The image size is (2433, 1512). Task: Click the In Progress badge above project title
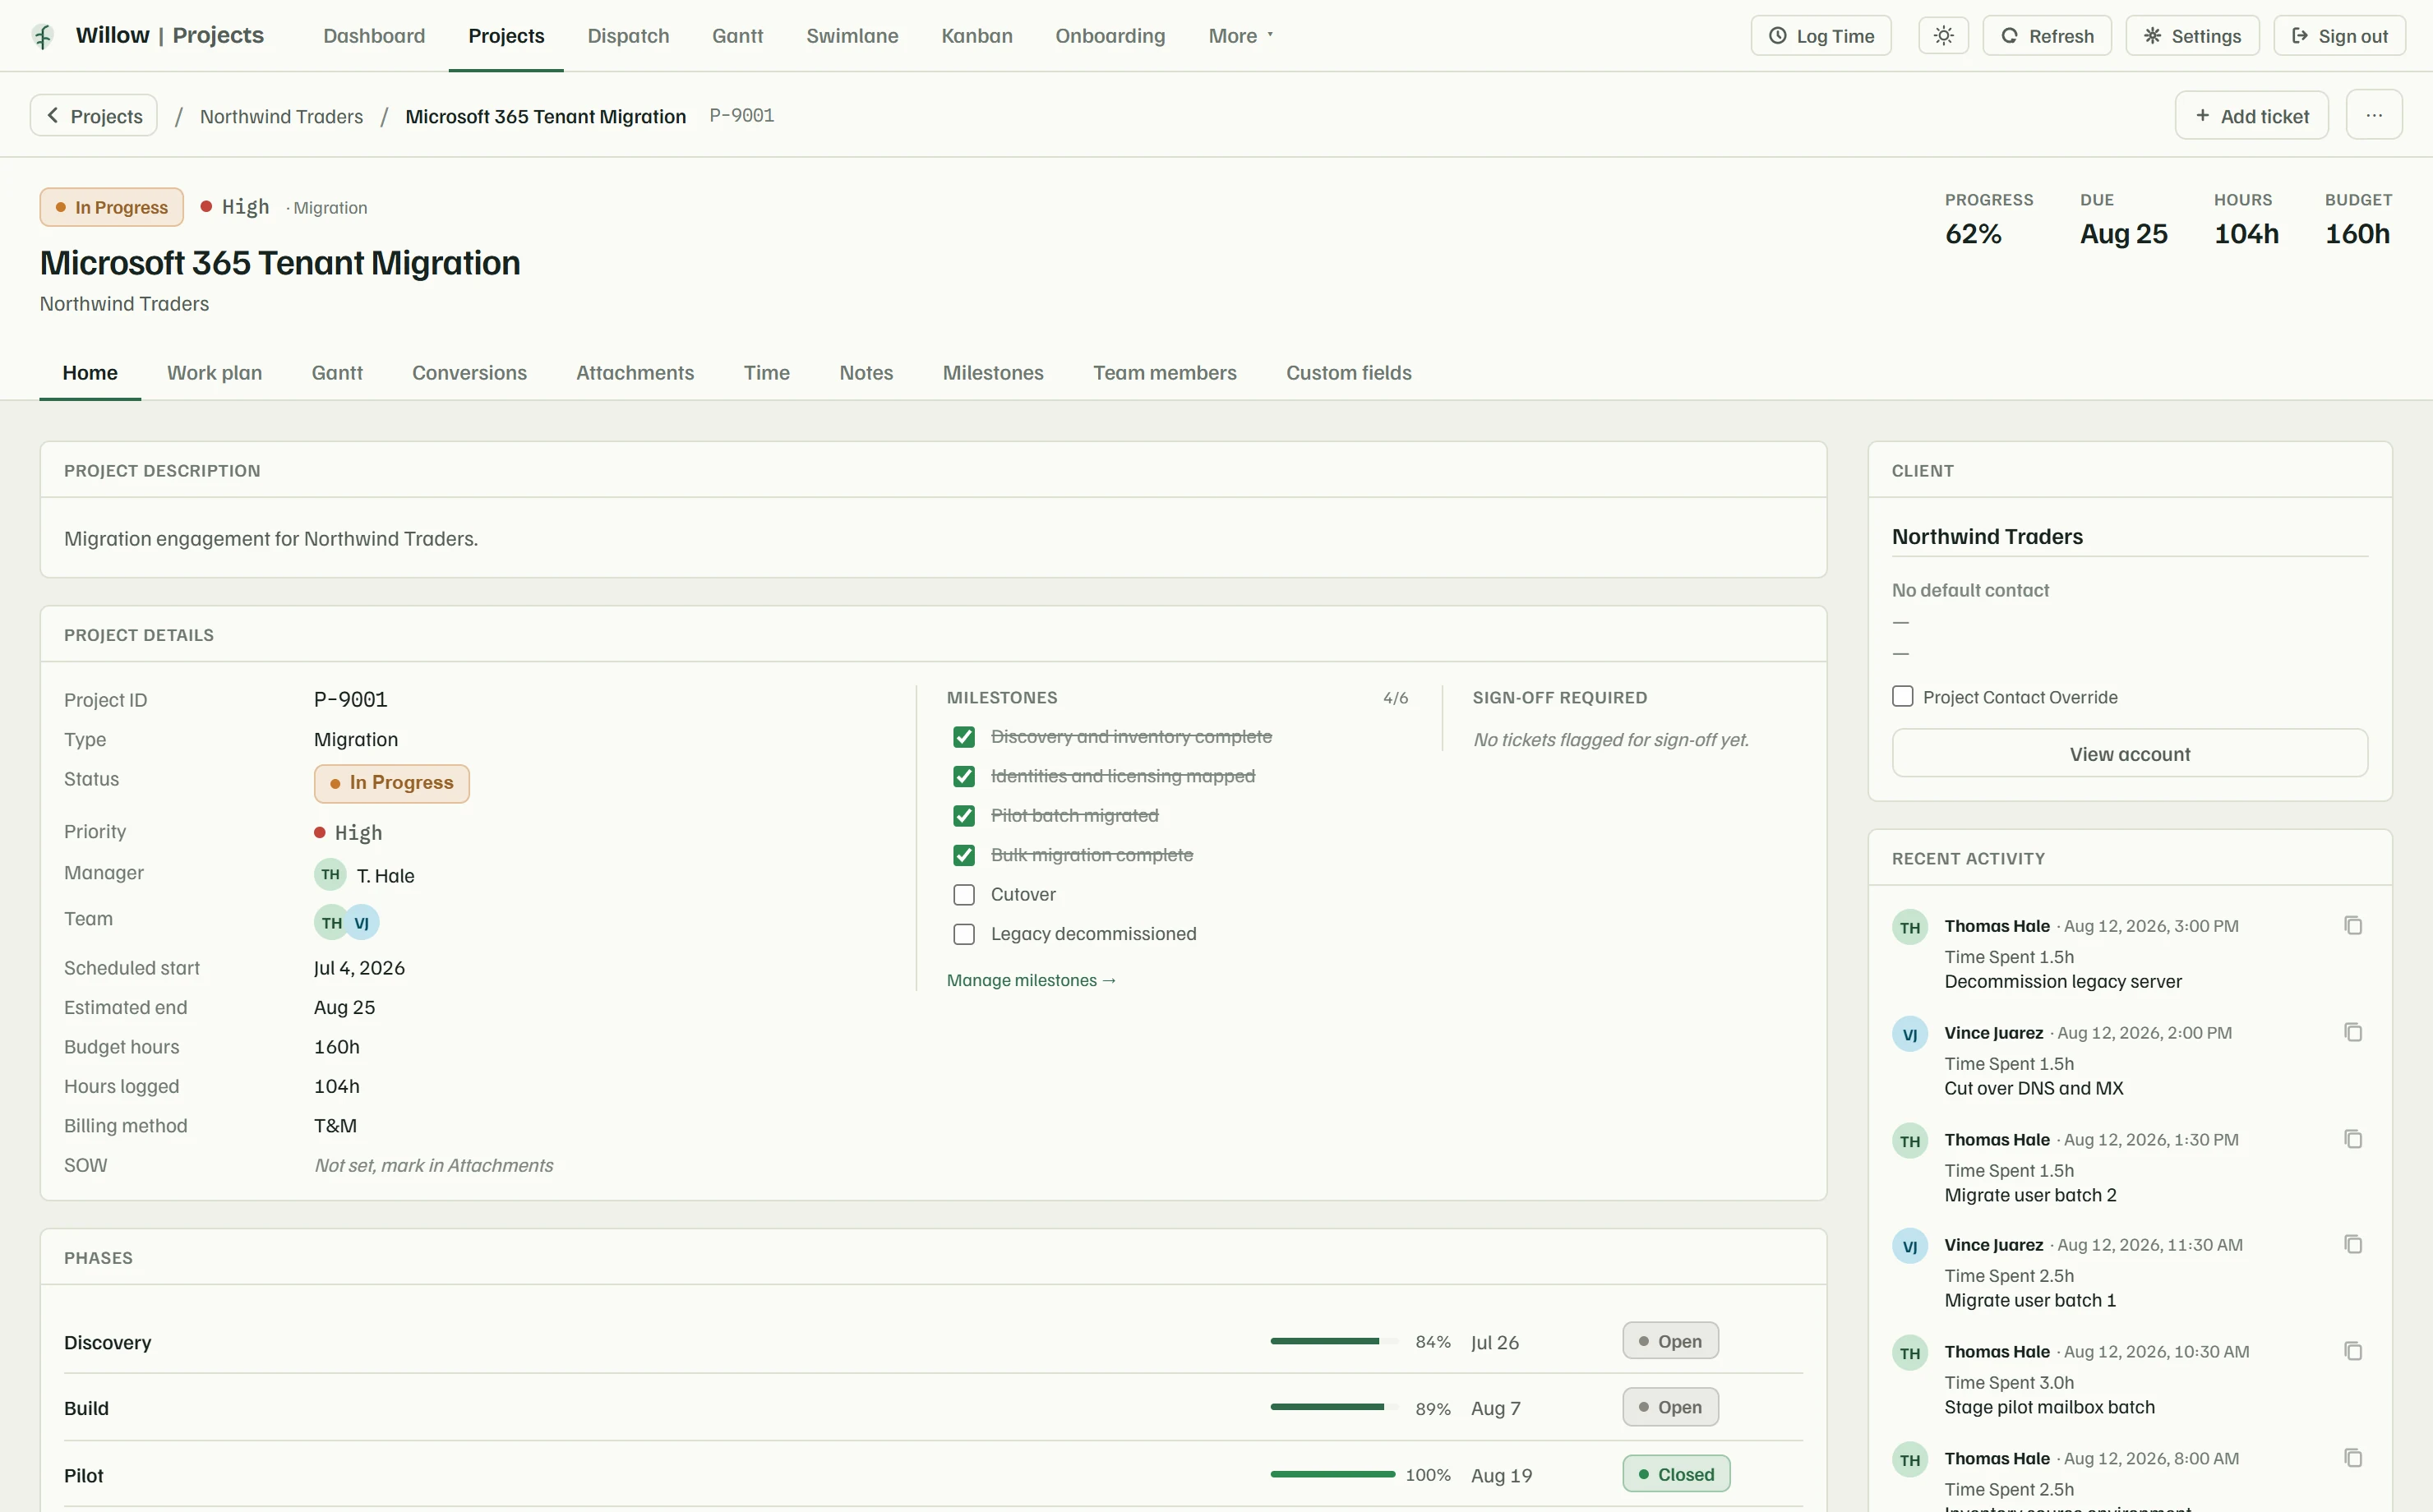coord(112,208)
